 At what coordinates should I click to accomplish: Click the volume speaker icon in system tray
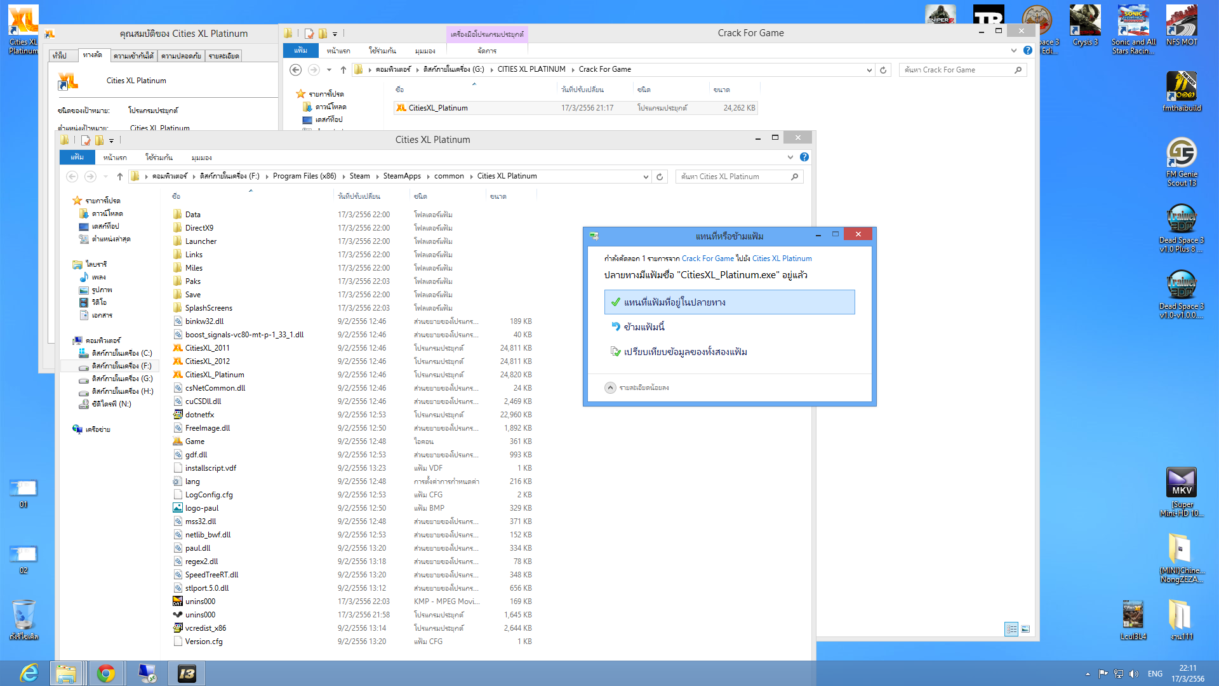1134,674
